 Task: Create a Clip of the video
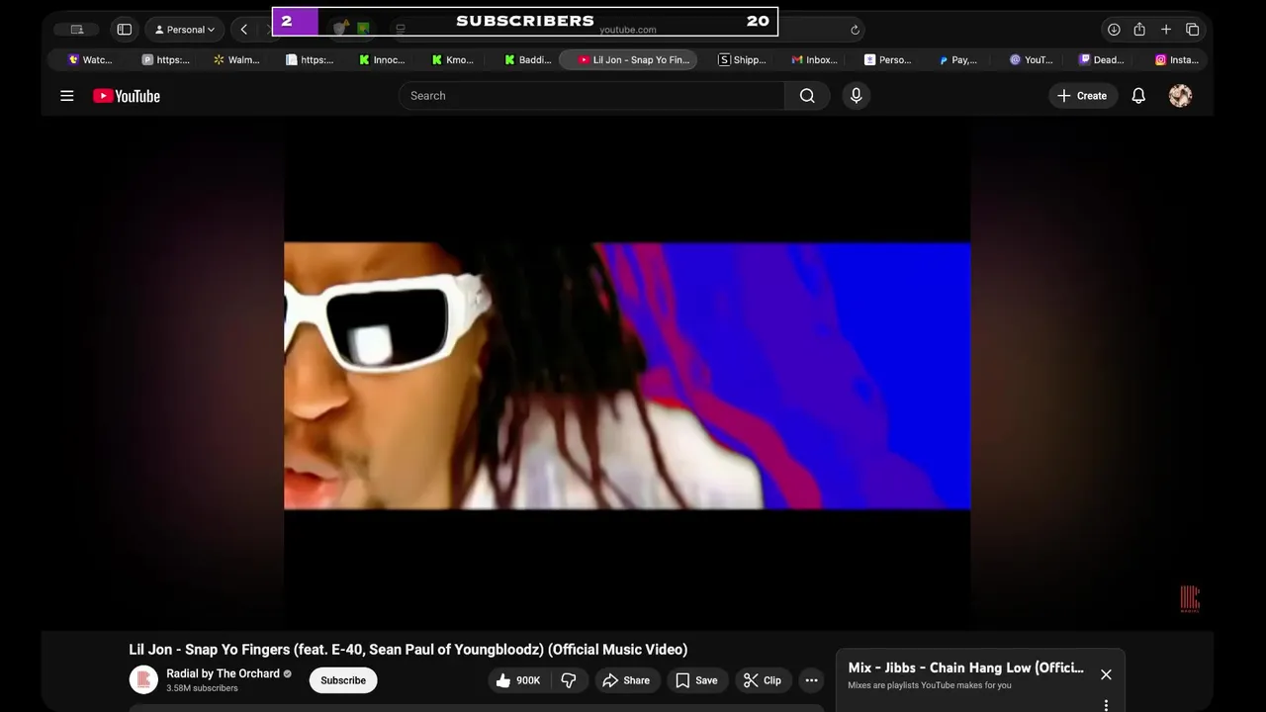point(763,680)
